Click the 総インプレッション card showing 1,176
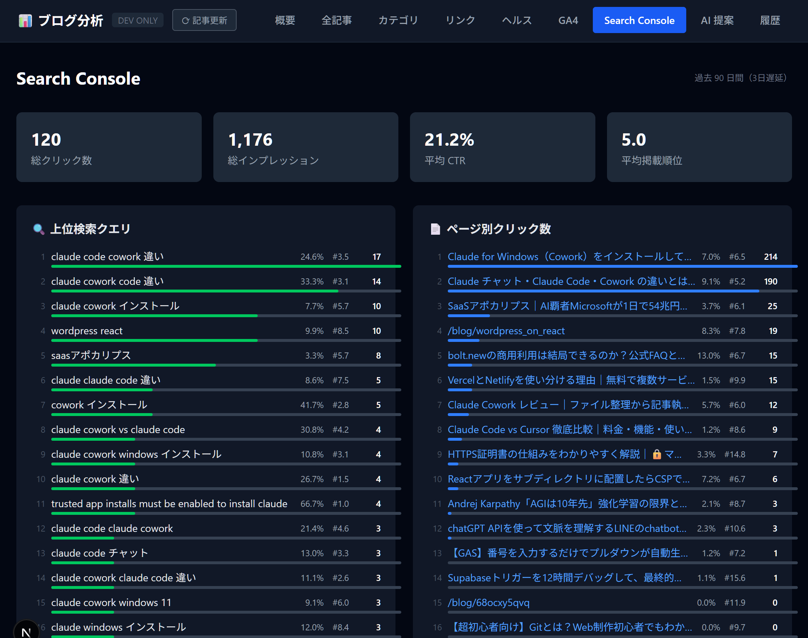The image size is (808, 638). (306, 147)
